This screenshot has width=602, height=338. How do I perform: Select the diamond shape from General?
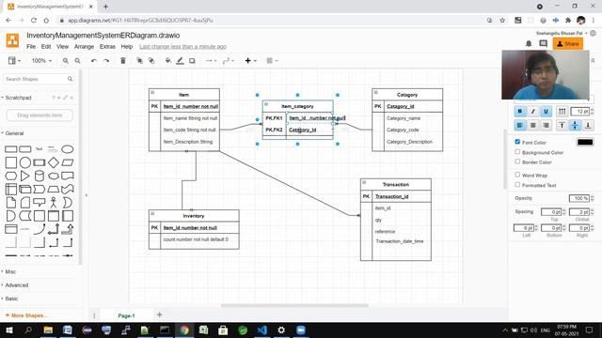pyautogui.click(x=54, y=162)
